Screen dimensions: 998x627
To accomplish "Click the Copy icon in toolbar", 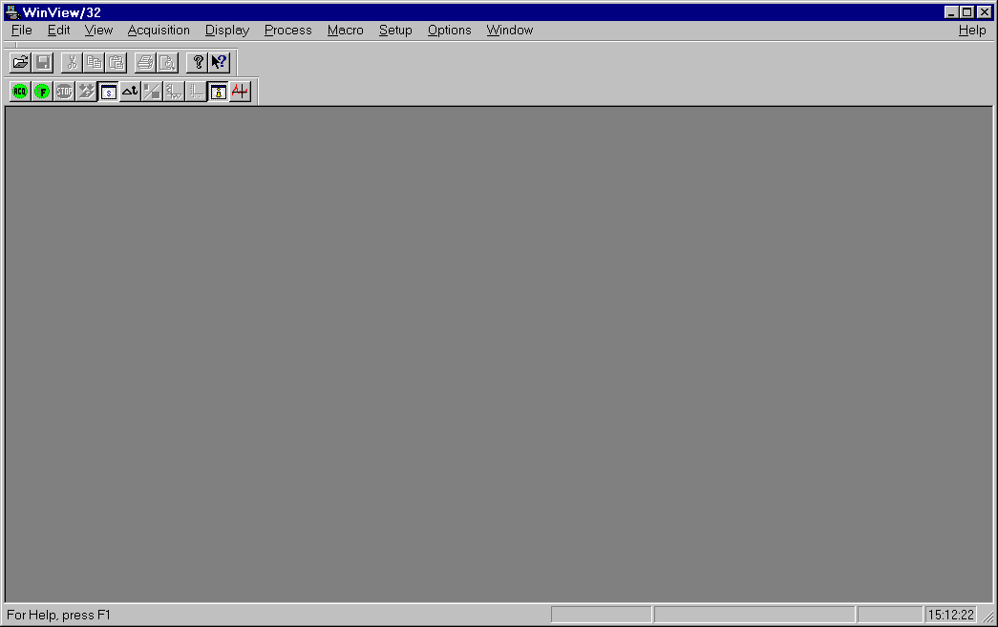I will click(95, 62).
